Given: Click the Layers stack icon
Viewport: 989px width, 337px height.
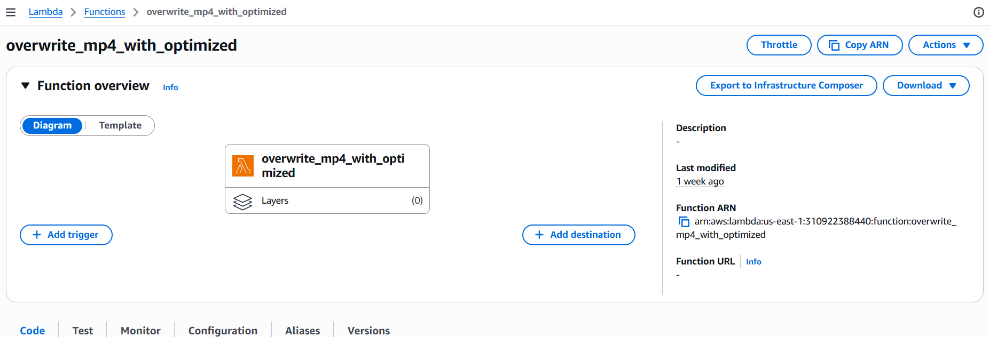Looking at the screenshot, I should [x=242, y=202].
